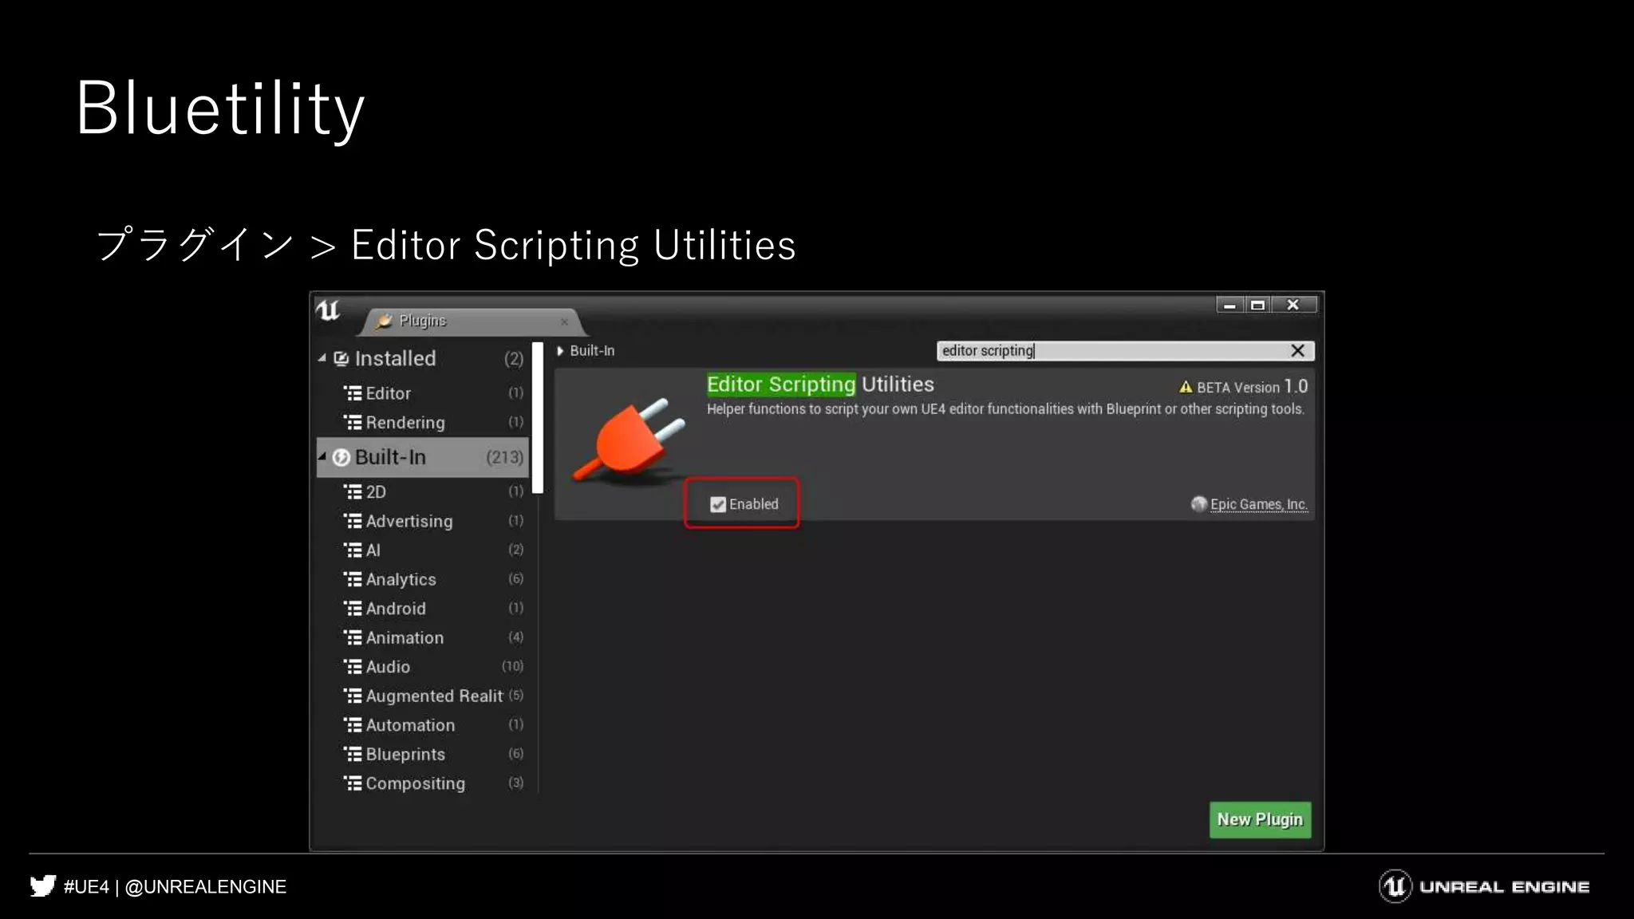
Task: Open the Blueprints plugin category
Action: pyautogui.click(x=433, y=754)
